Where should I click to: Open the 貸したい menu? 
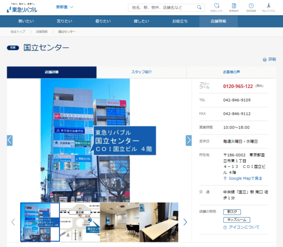tap(141, 21)
